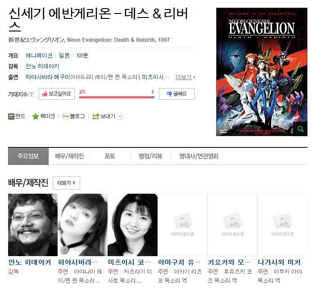This screenshot has height=293, width=316.
Task: Click the Band share icon
Action: (x=11, y=116)
